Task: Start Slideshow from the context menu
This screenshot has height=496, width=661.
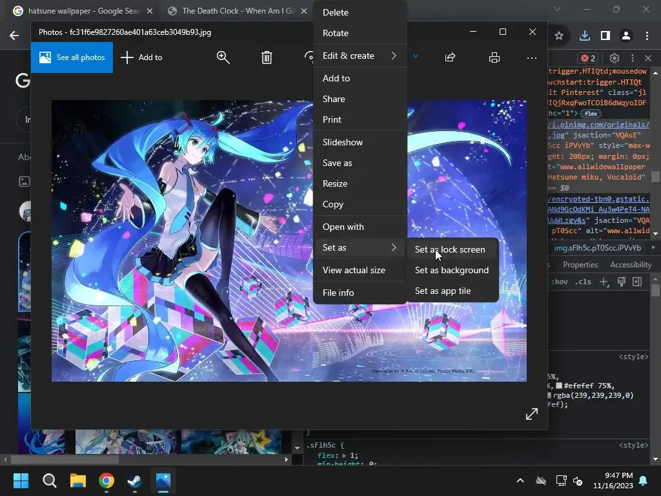Action: [x=360, y=142]
